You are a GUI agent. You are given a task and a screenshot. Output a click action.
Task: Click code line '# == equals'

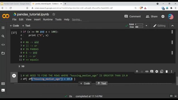click(x=31, y=60)
